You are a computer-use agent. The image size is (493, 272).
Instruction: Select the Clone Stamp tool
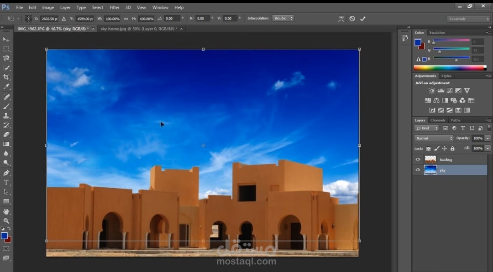click(x=6, y=116)
